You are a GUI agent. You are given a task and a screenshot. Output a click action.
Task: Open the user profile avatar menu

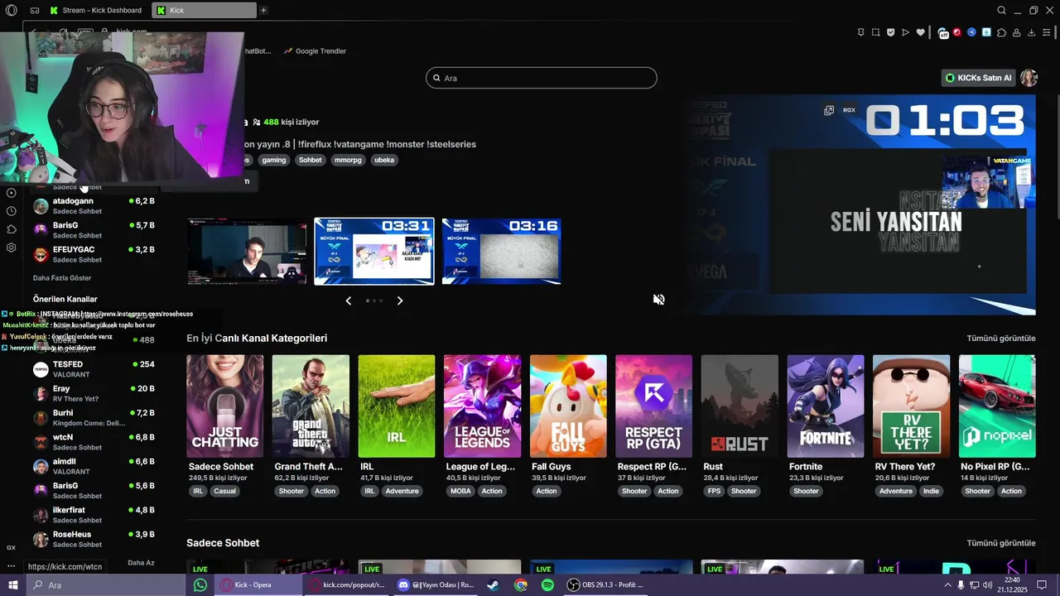[1029, 78]
